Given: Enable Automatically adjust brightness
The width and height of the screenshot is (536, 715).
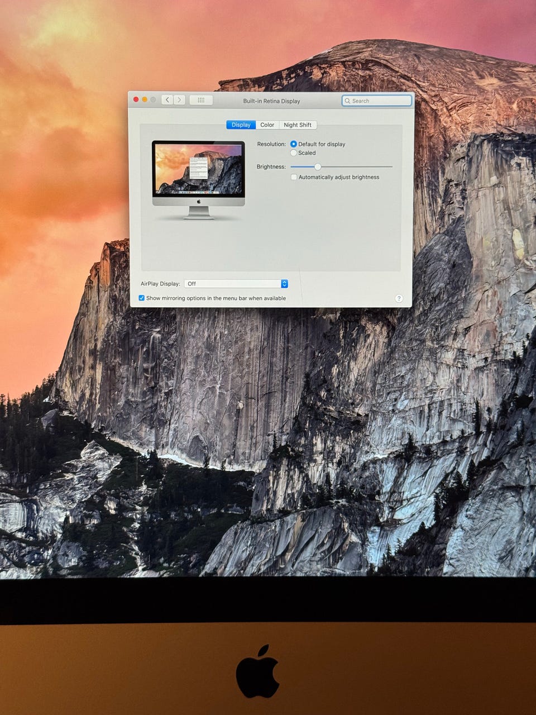Looking at the screenshot, I should pyautogui.click(x=294, y=177).
